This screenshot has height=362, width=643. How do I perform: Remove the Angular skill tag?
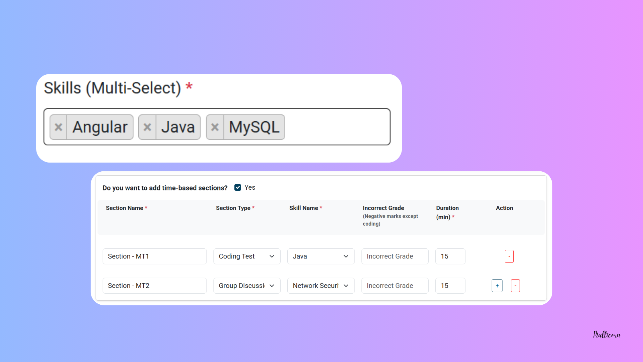[x=59, y=127]
